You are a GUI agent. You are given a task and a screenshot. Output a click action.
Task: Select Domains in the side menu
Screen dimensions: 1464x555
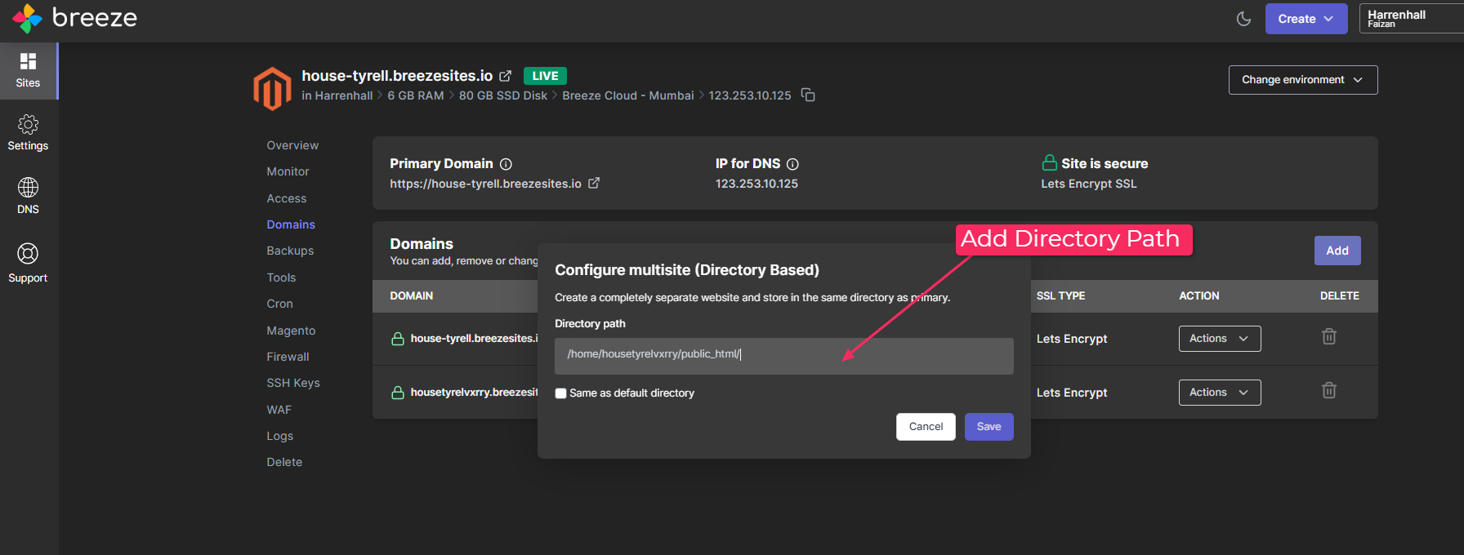click(x=291, y=224)
